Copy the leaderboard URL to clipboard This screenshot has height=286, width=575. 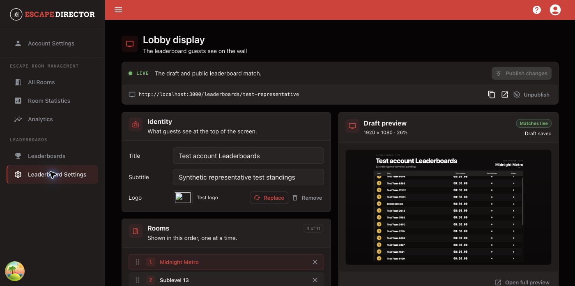pyautogui.click(x=491, y=95)
